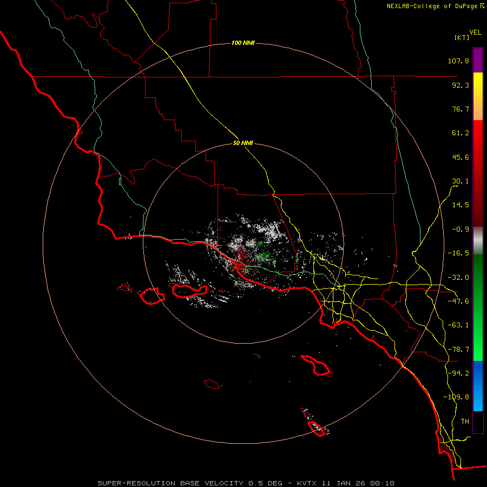
Task: Pick the blue segment of the color bar
Action: 478,386
